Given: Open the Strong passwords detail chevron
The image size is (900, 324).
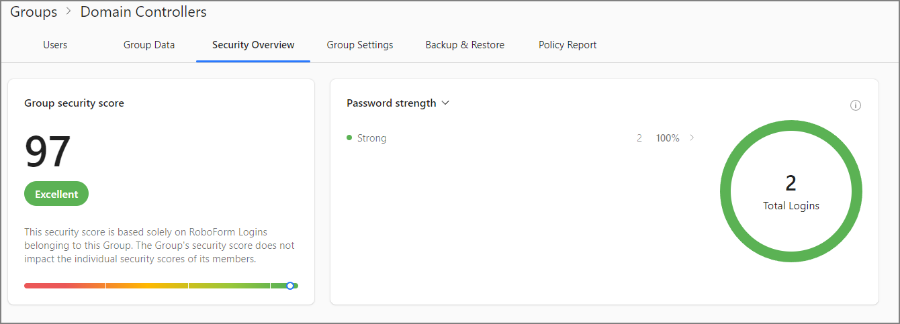Looking at the screenshot, I should [692, 138].
